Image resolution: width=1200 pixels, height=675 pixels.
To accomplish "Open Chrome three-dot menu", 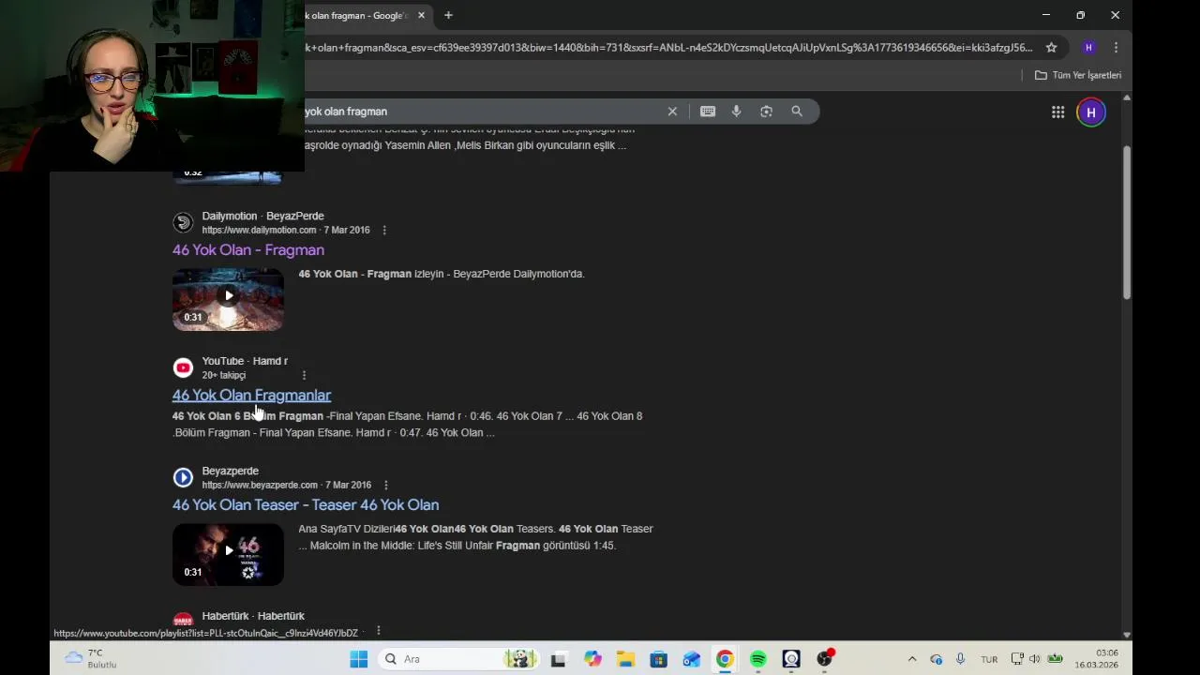I will point(1116,48).
